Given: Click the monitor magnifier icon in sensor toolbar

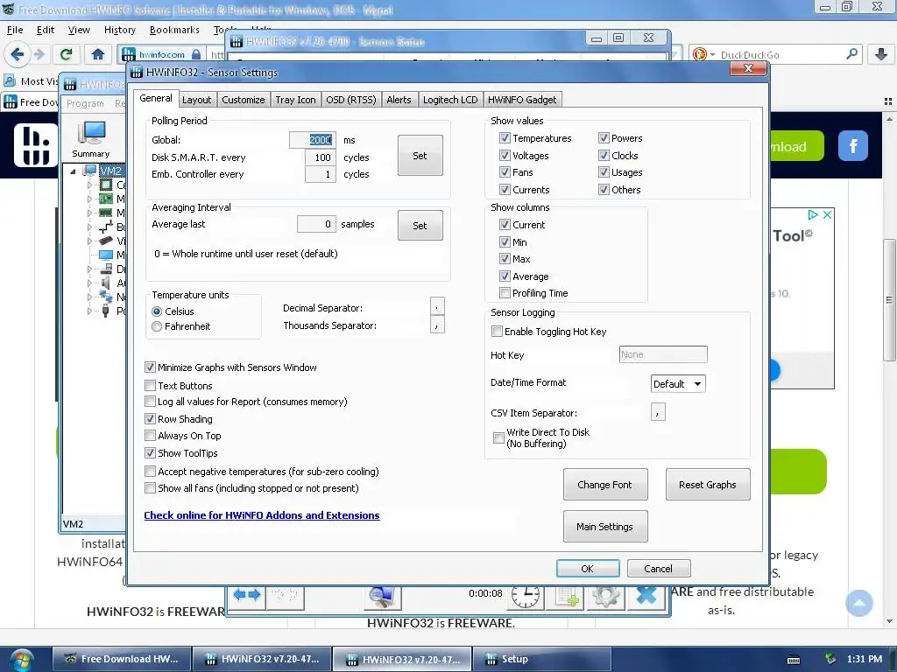Looking at the screenshot, I should point(382,597).
